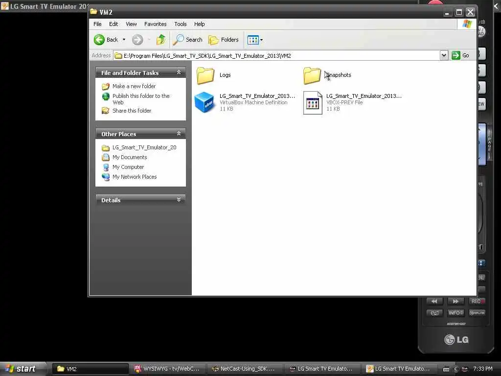
Task: Click the keyboard icon in system tray
Action: pyautogui.click(x=446, y=369)
